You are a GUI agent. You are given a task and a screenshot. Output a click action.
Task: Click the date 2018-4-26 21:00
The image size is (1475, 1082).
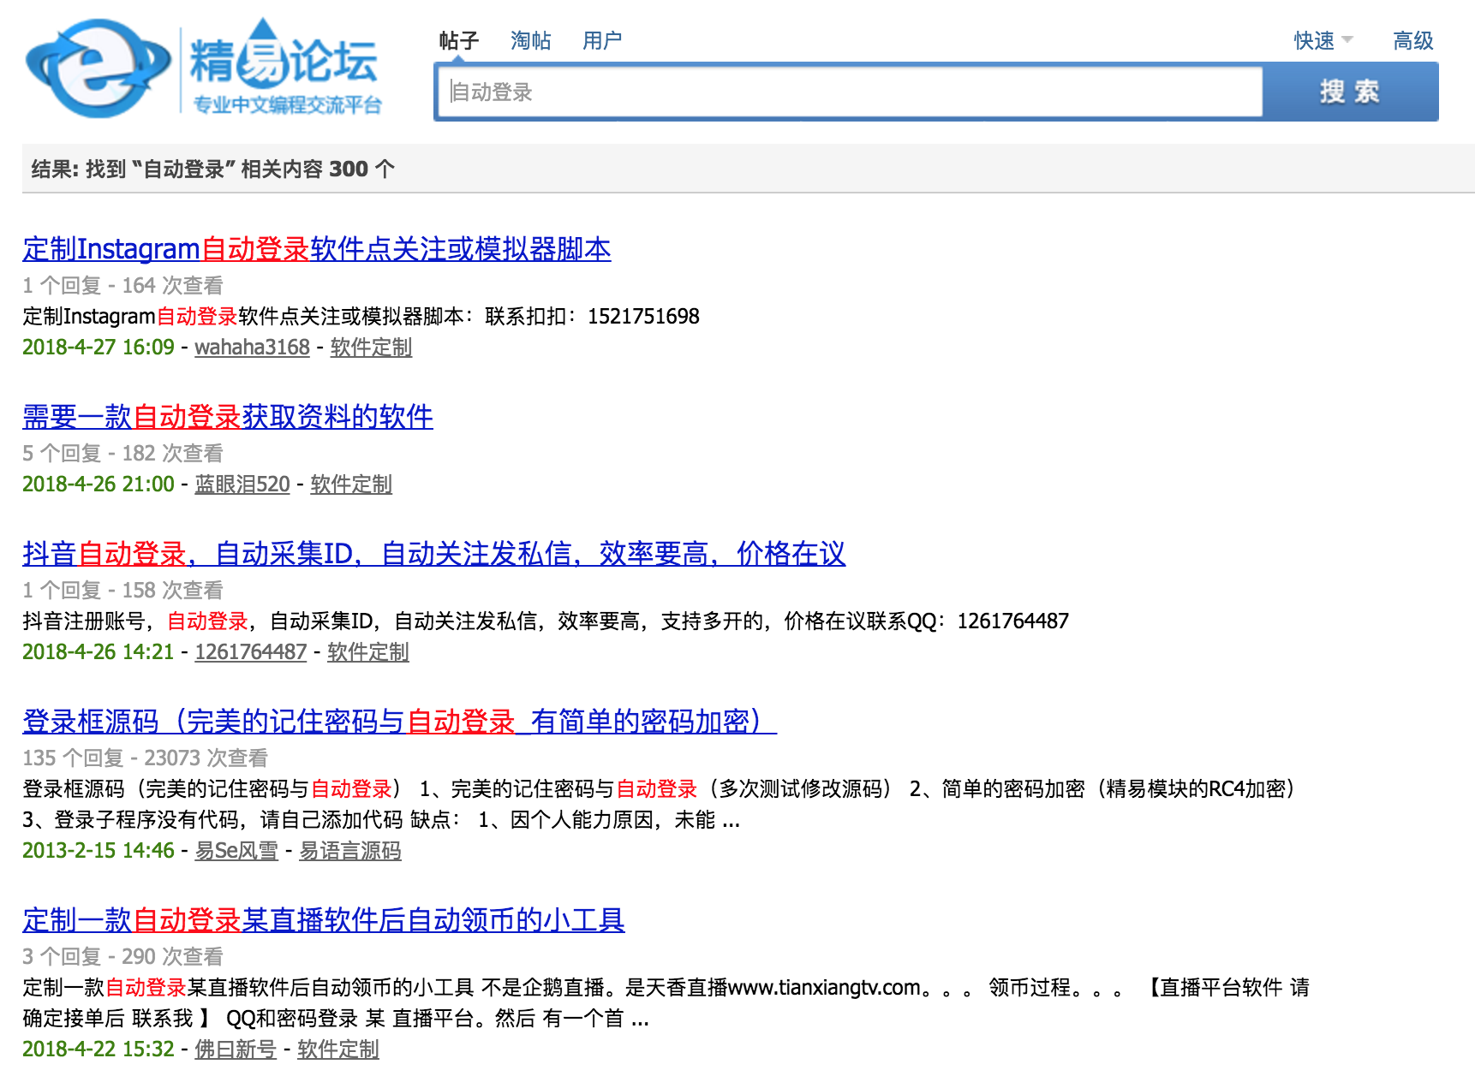click(99, 484)
